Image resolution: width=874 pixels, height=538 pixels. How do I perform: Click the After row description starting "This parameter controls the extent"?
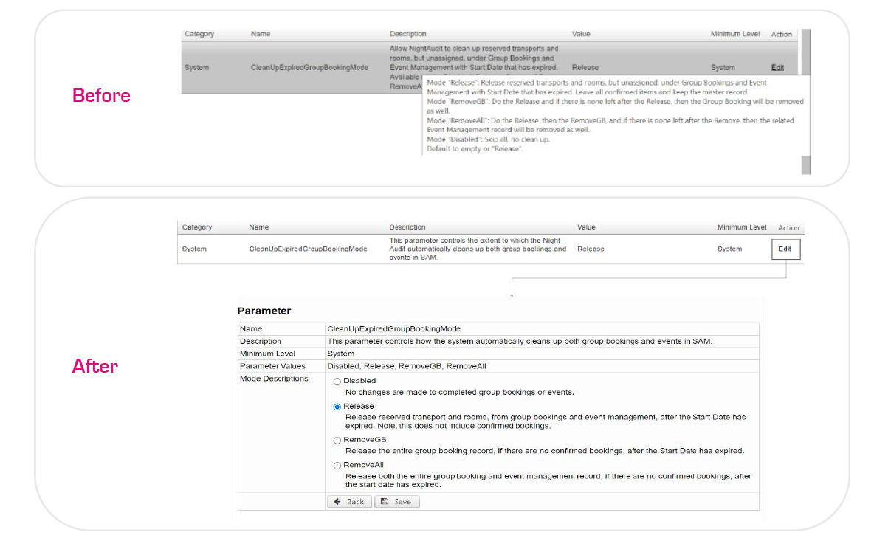coord(478,249)
